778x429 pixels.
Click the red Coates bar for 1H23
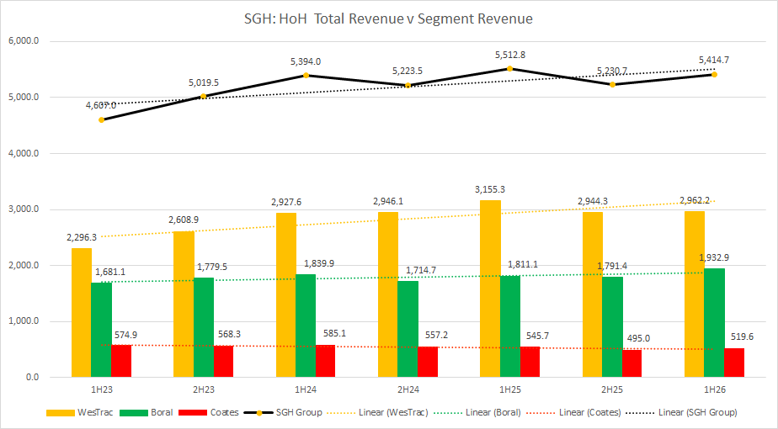pos(121,361)
